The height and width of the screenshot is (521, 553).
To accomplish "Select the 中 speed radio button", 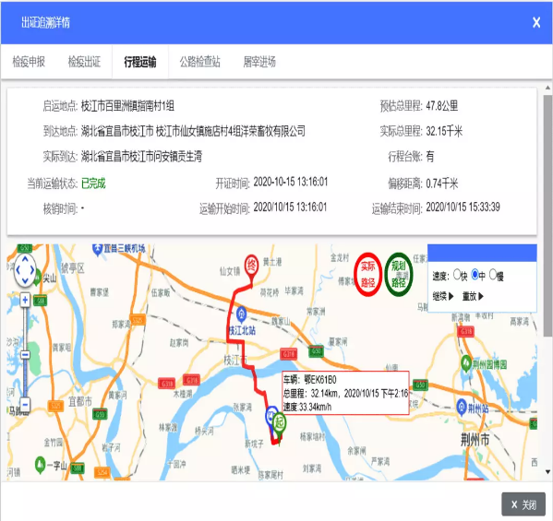I will (x=475, y=274).
